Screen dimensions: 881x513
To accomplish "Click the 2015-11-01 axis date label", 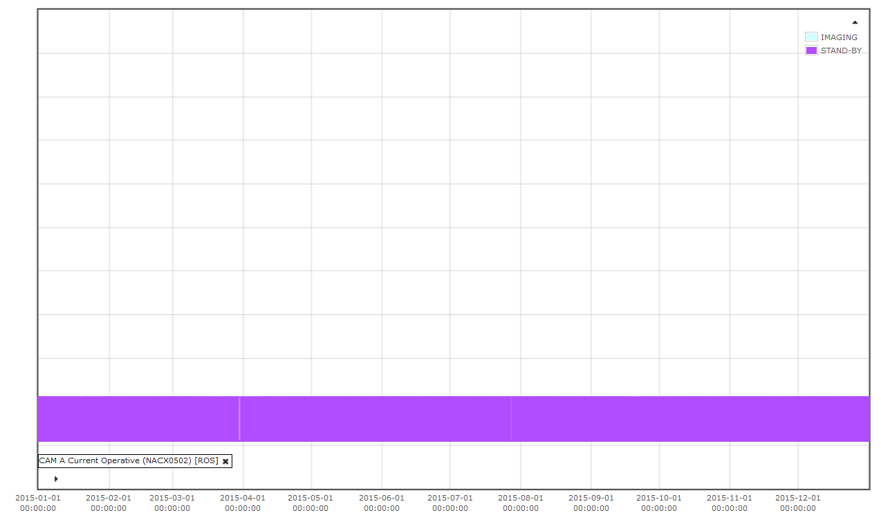I will (730, 503).
